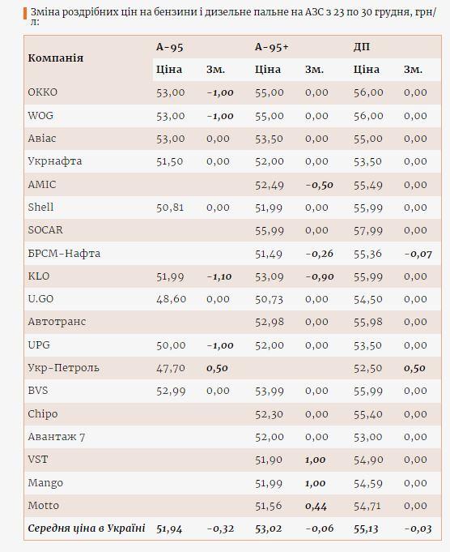Viewport: 450px width, 552px height.
Task: Select the AMIC А-95+ change value -0,50
Action: pos(319,185)
